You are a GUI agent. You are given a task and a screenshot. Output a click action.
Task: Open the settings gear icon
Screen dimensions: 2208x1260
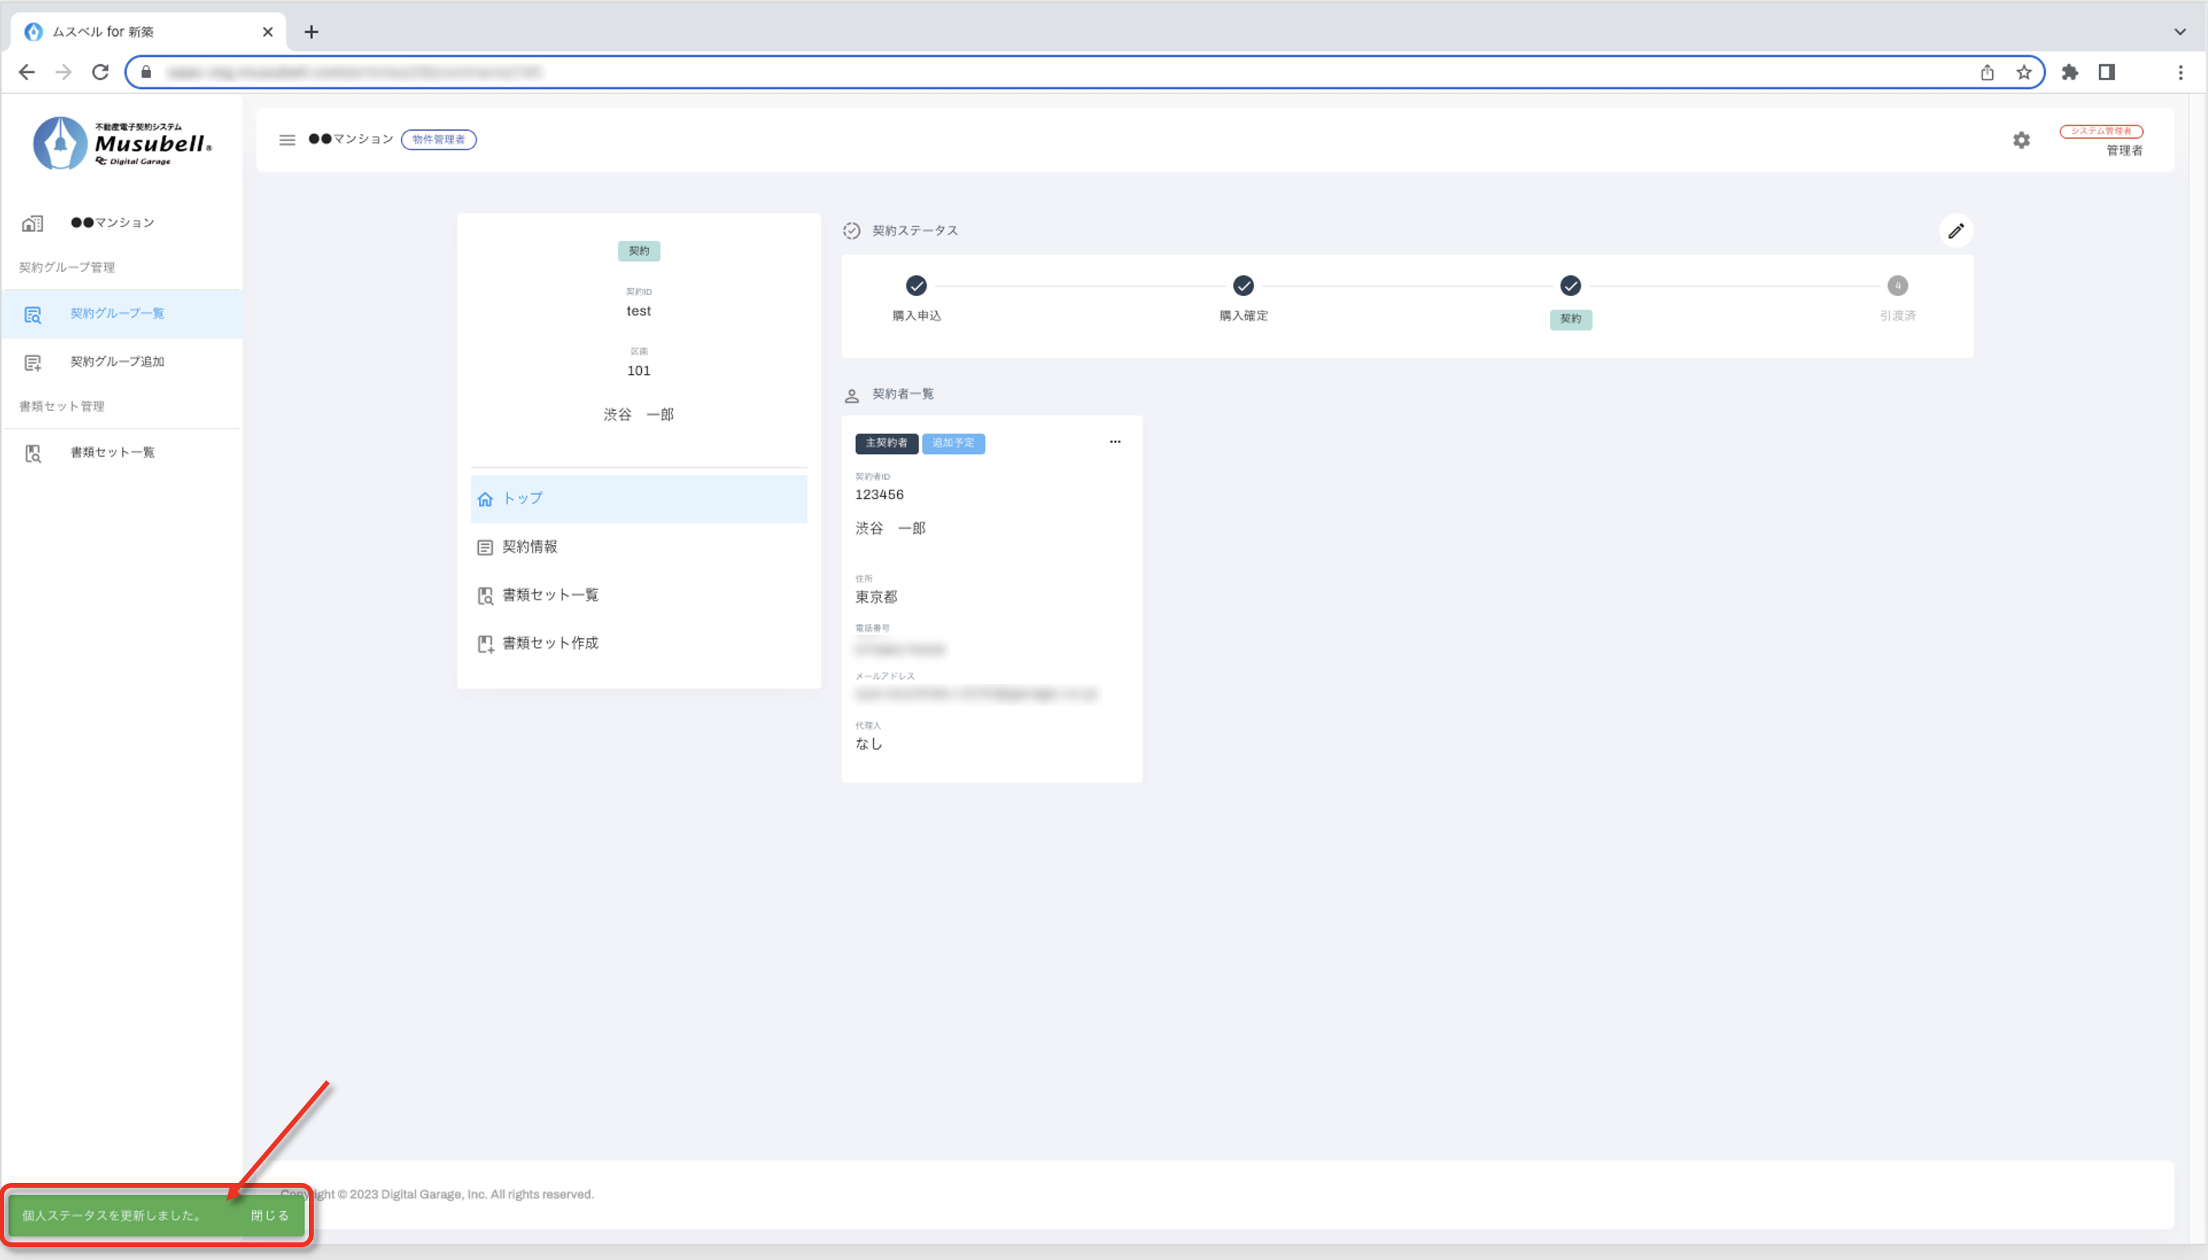(x=2020, y=140)
